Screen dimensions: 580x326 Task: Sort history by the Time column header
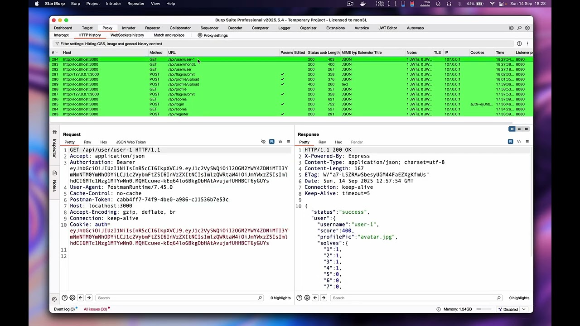(504, 53)
